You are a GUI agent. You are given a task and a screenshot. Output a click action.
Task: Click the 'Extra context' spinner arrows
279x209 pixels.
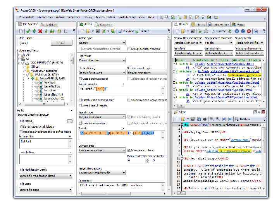(147, 161)
